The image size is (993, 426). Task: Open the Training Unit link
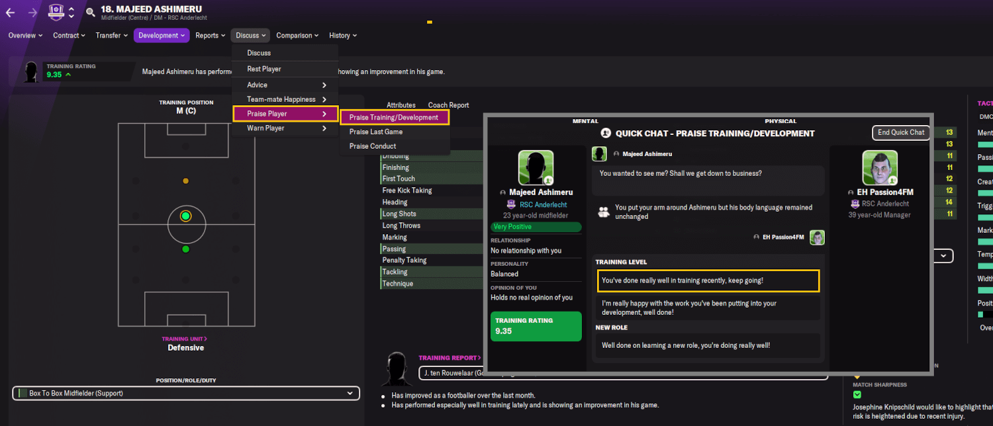(x=185, y=339)
